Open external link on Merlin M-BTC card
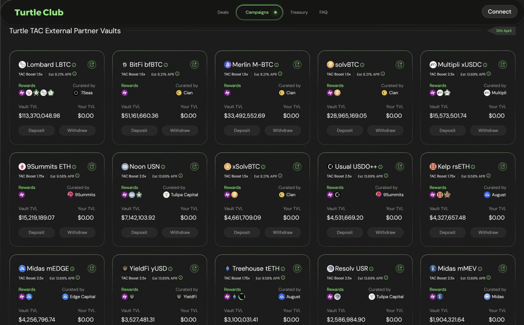524x325 pixels. (298, 65)
